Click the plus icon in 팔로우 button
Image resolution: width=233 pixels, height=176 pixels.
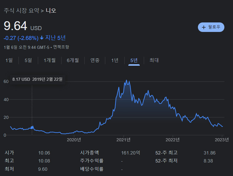pyautogui.click(x=203, y=27)
